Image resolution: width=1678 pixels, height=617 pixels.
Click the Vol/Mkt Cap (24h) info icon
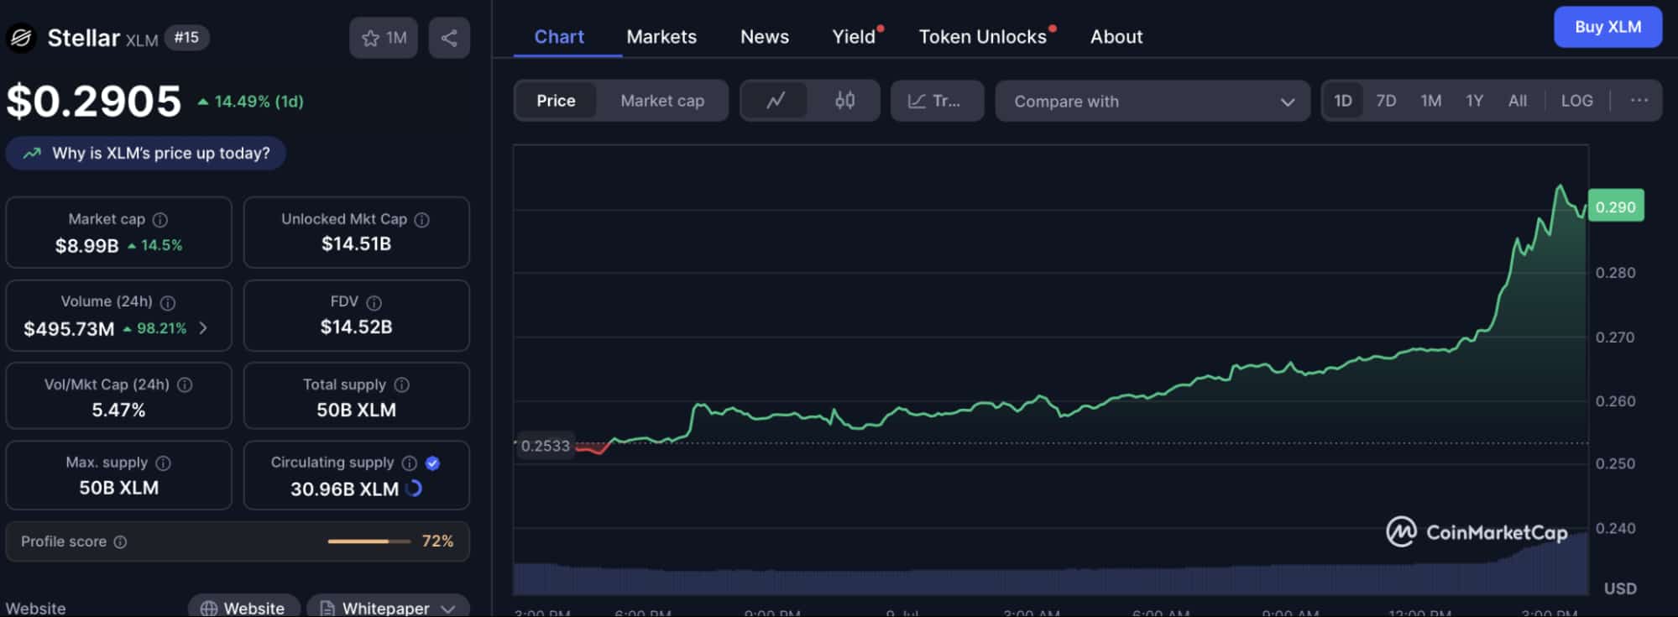[185, 384]
